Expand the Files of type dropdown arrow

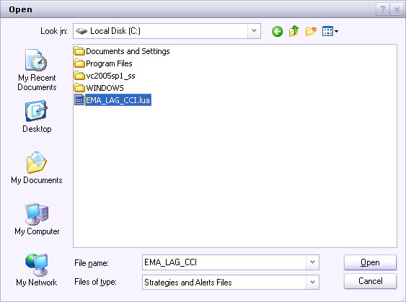[312, 282]
